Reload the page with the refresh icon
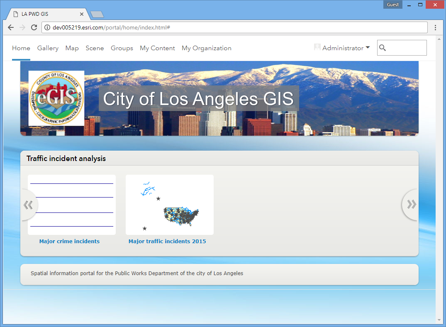The image size is (446, 327). click(x=34, y=27)
